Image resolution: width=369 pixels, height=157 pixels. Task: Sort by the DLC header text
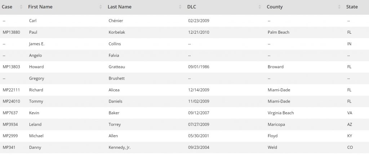192,7
